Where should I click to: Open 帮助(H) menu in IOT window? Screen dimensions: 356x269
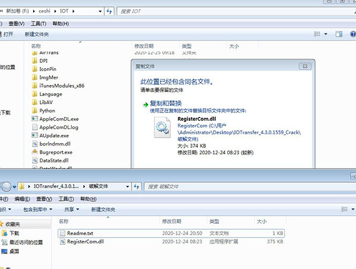click(x=61, y=24)
